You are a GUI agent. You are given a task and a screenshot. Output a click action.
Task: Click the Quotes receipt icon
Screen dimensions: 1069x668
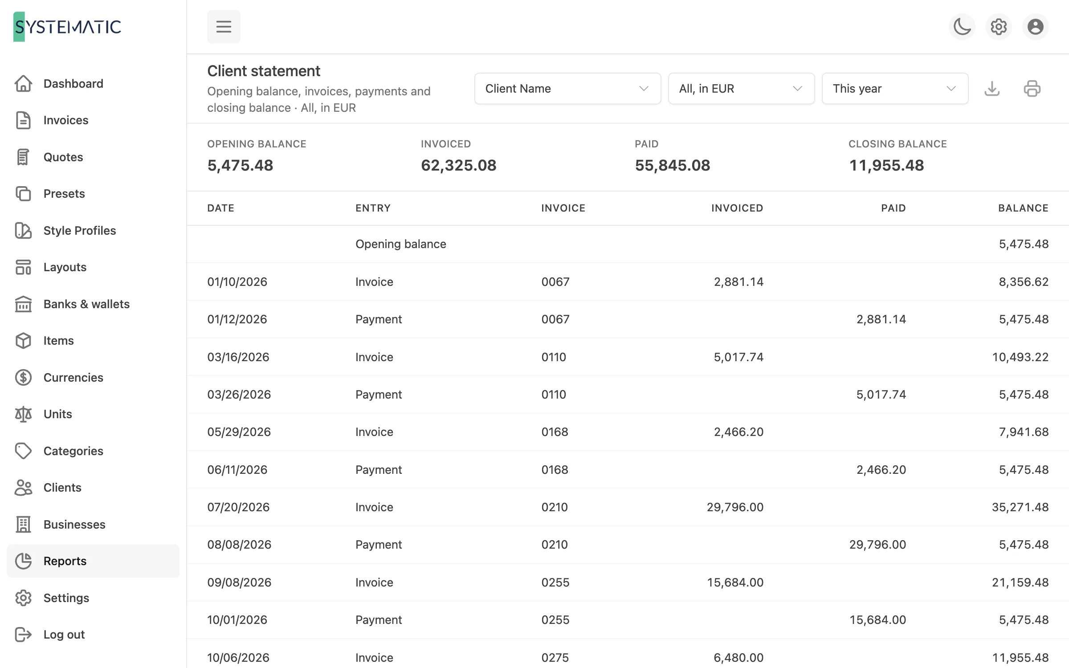23,157
